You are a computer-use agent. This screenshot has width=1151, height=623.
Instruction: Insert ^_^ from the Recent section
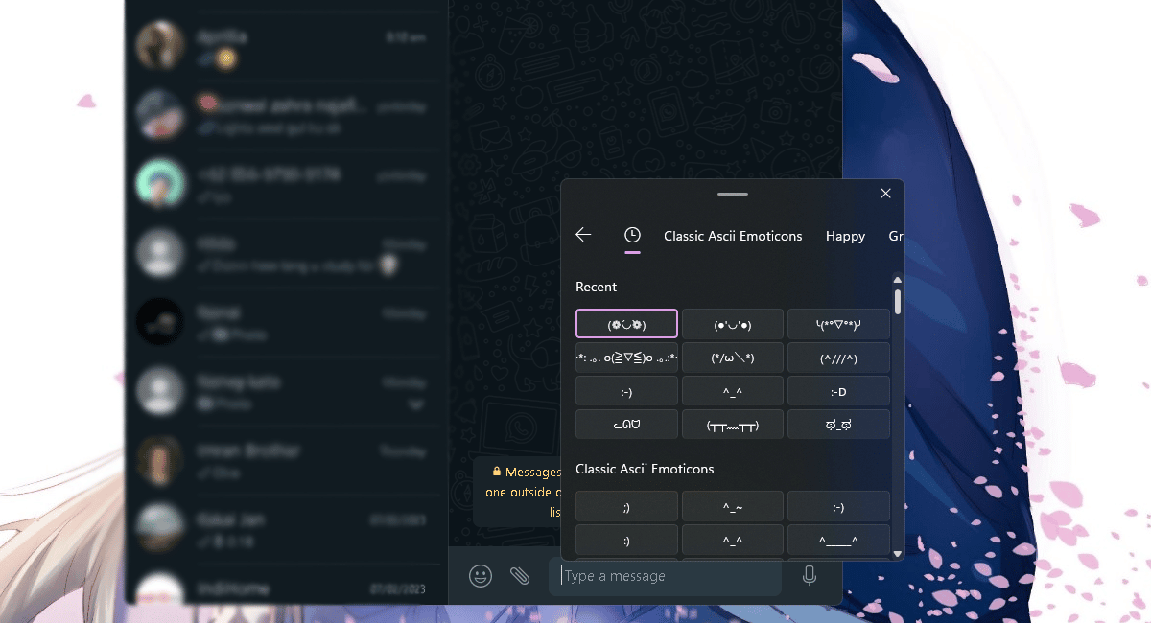(x=733, y=391)
